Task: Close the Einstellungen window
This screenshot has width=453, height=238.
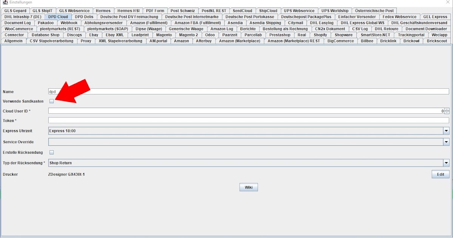Action: 448,2
